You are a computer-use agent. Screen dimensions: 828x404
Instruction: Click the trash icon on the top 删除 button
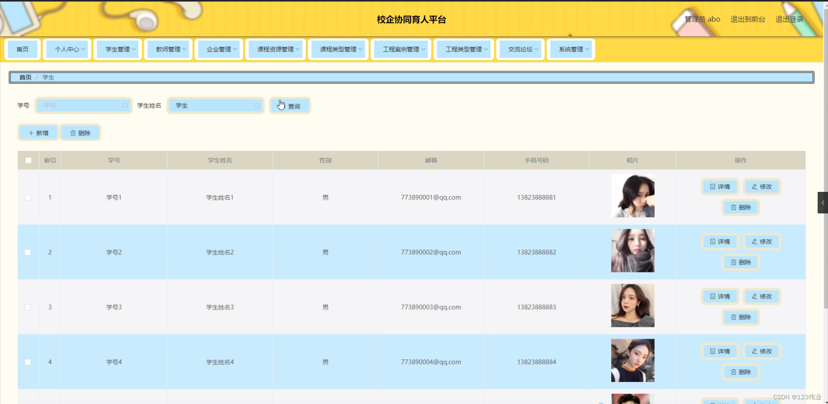[x=72, y=132]
